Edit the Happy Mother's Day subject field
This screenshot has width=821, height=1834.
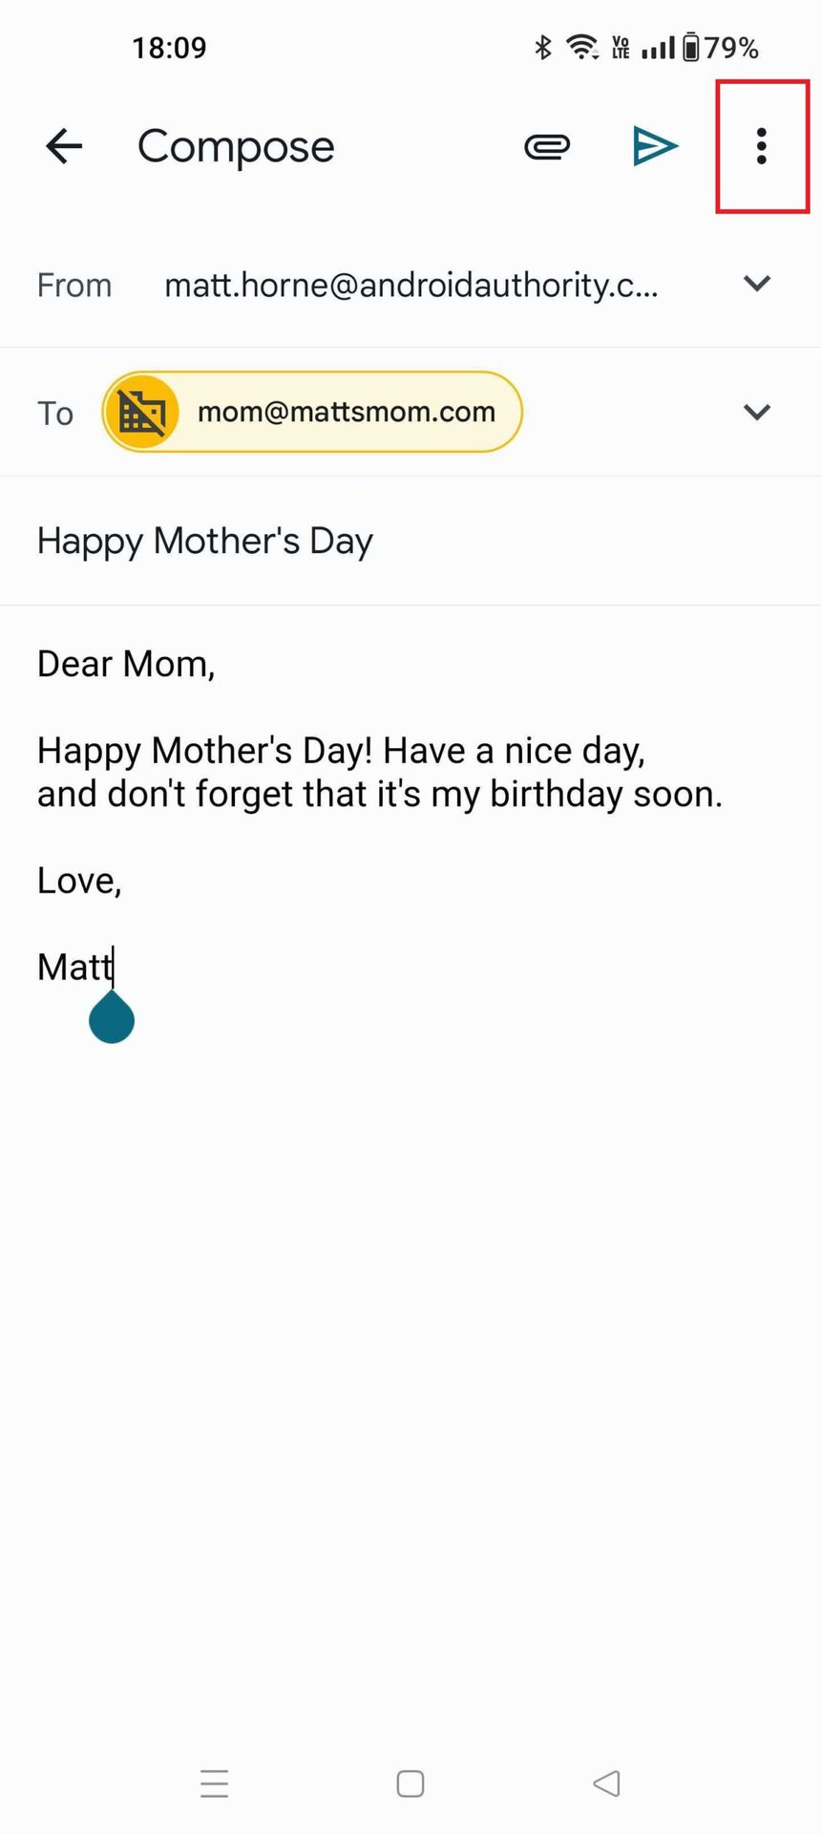tap(205, 542)
